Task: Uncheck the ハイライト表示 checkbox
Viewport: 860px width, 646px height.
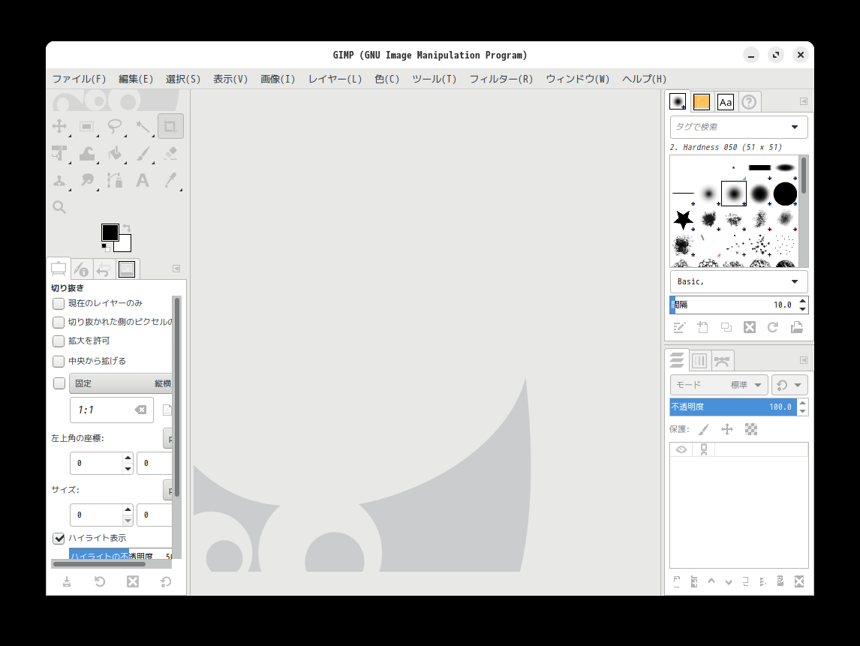Action: (x=59, y=538)
